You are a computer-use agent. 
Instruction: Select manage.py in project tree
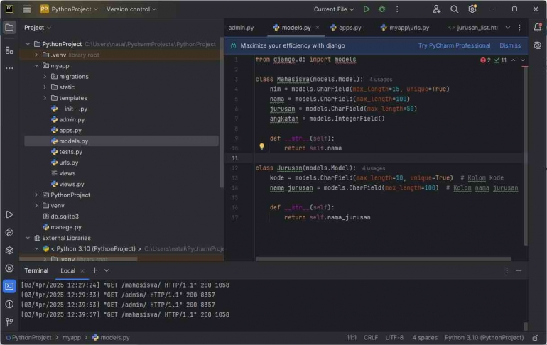point(66,227)
